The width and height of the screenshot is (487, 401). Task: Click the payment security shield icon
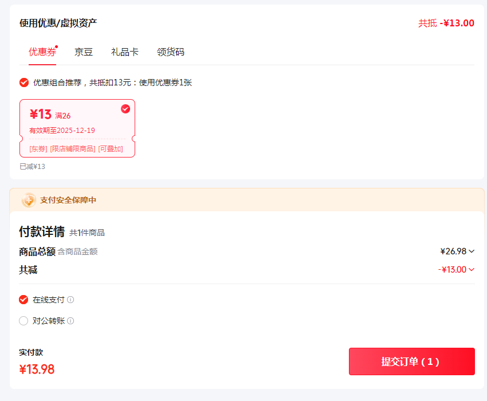tap(29, 200)
